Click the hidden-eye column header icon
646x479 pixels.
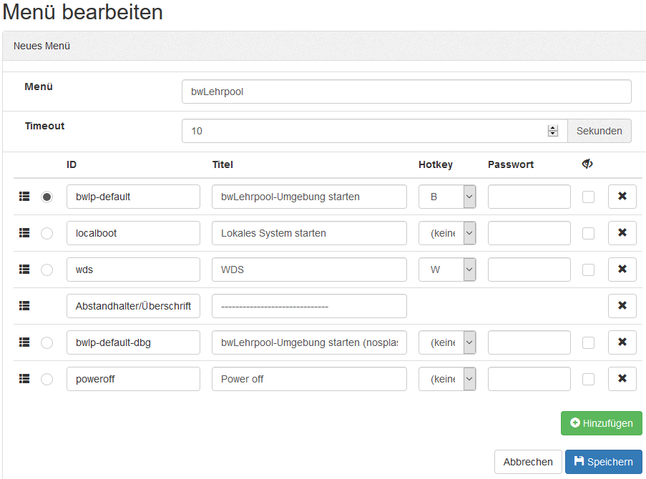587,164
